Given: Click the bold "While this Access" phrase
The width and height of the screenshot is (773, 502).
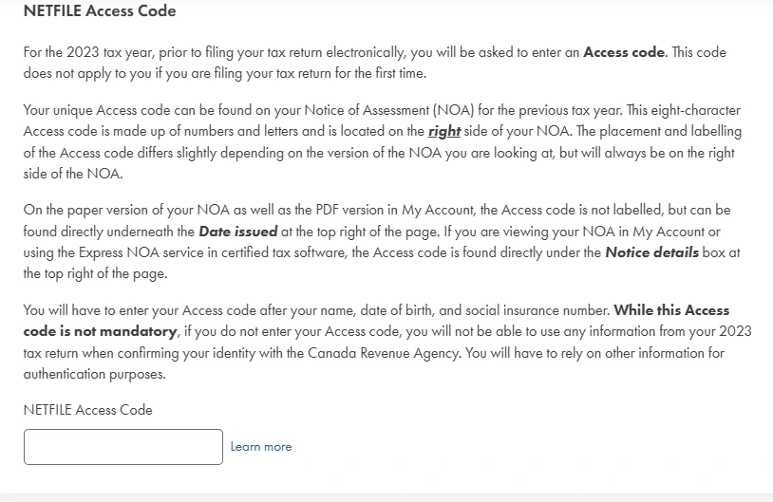Looking at the screenshot, I should [x=671, y=310].
